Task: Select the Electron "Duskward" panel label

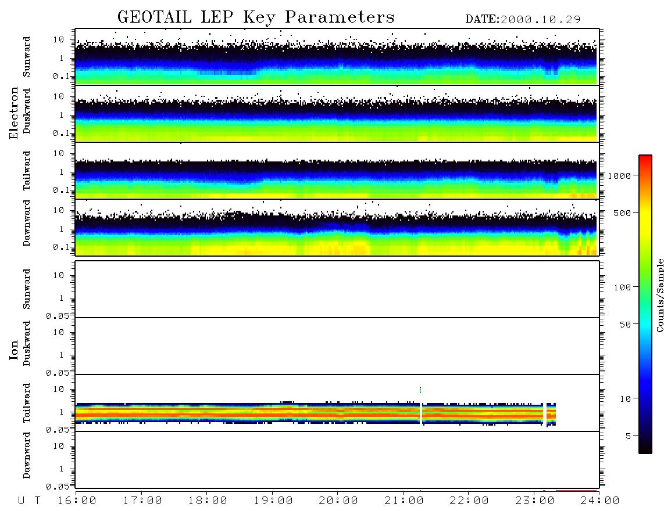Action: click(x=27, y=111)
